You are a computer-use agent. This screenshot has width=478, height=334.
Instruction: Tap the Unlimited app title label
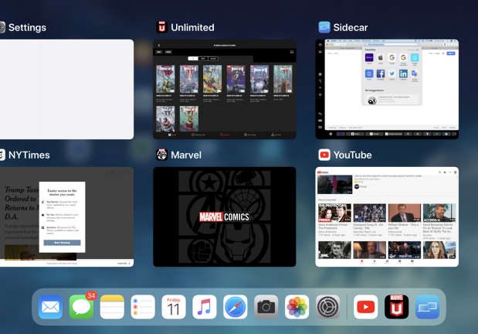coord(192,28)
